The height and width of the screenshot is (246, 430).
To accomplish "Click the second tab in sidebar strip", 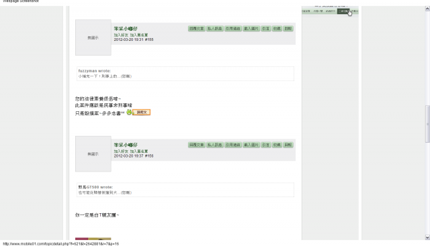I will pyautogui.click(x=318, y=11).
